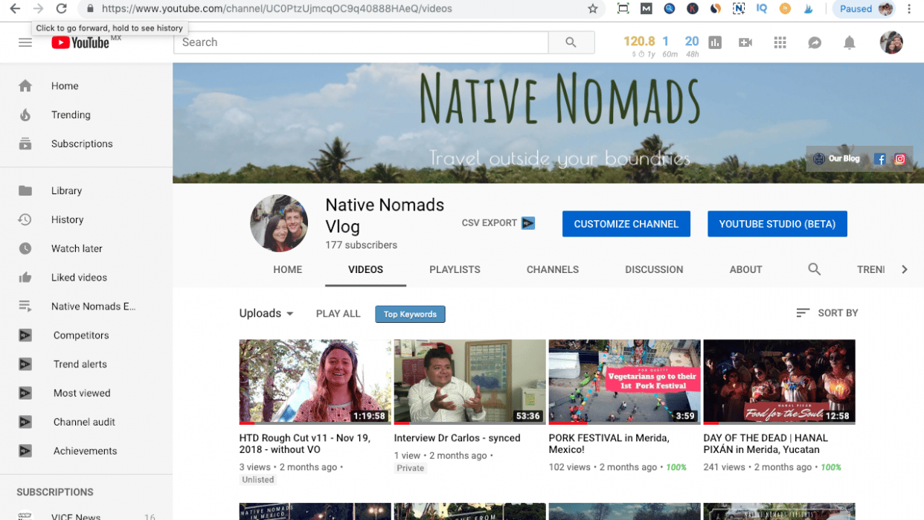The image size is (924, 520).
Task: Click the channel profile picture
Action: [x=279, y=223]
